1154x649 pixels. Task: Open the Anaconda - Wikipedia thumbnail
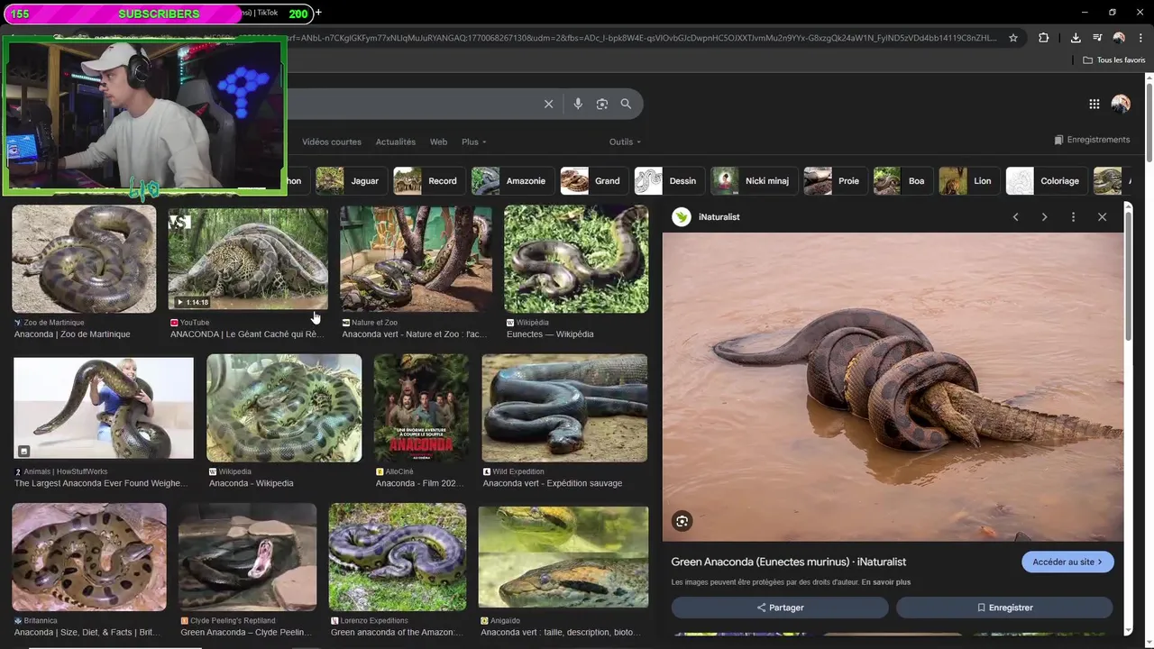pyautogui.click(x=284, y=408)
